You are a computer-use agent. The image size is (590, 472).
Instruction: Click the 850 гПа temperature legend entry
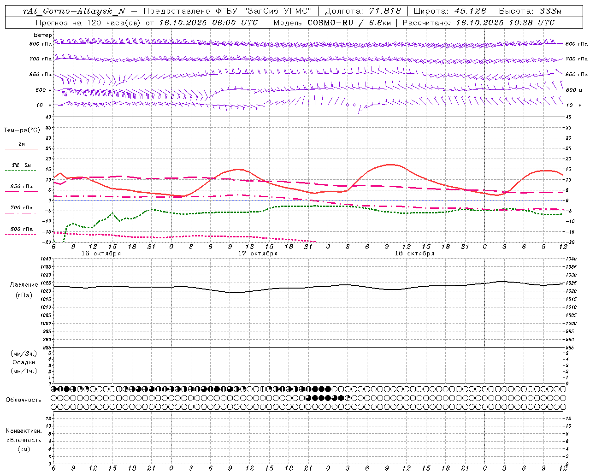tap(21, 187)
